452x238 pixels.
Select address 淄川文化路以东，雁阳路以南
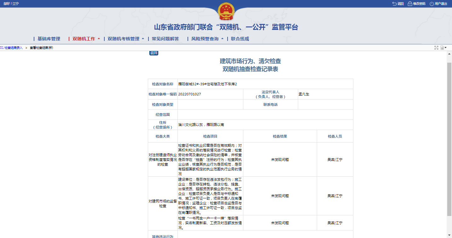[x=201, y=125]
